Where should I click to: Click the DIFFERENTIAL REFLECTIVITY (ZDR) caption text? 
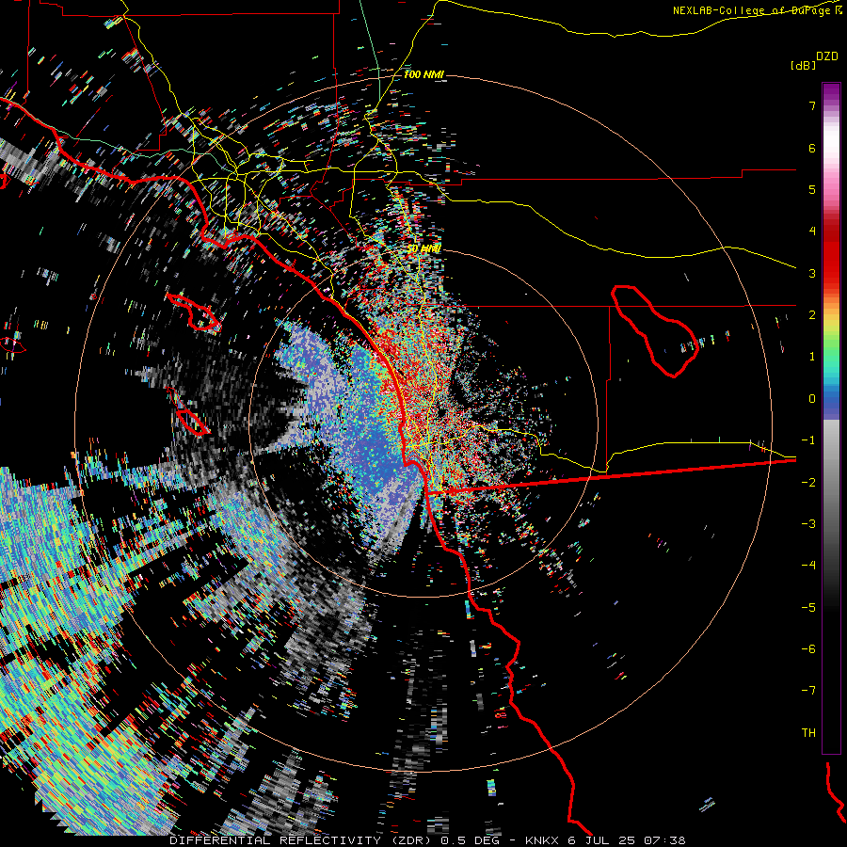[x=300, y=840]
